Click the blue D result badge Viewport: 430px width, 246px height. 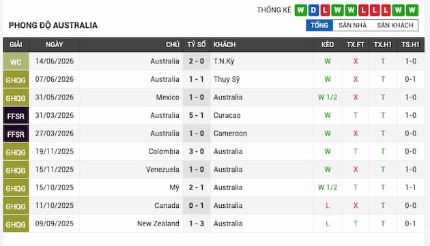click(x=313, y=10)
